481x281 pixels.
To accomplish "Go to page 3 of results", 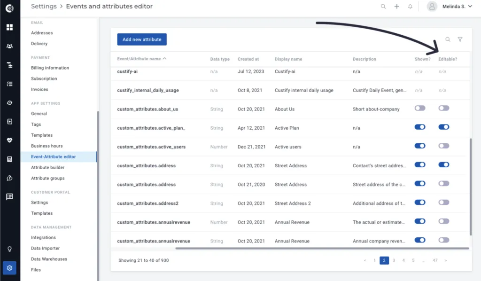I will [x=394, y=260].
